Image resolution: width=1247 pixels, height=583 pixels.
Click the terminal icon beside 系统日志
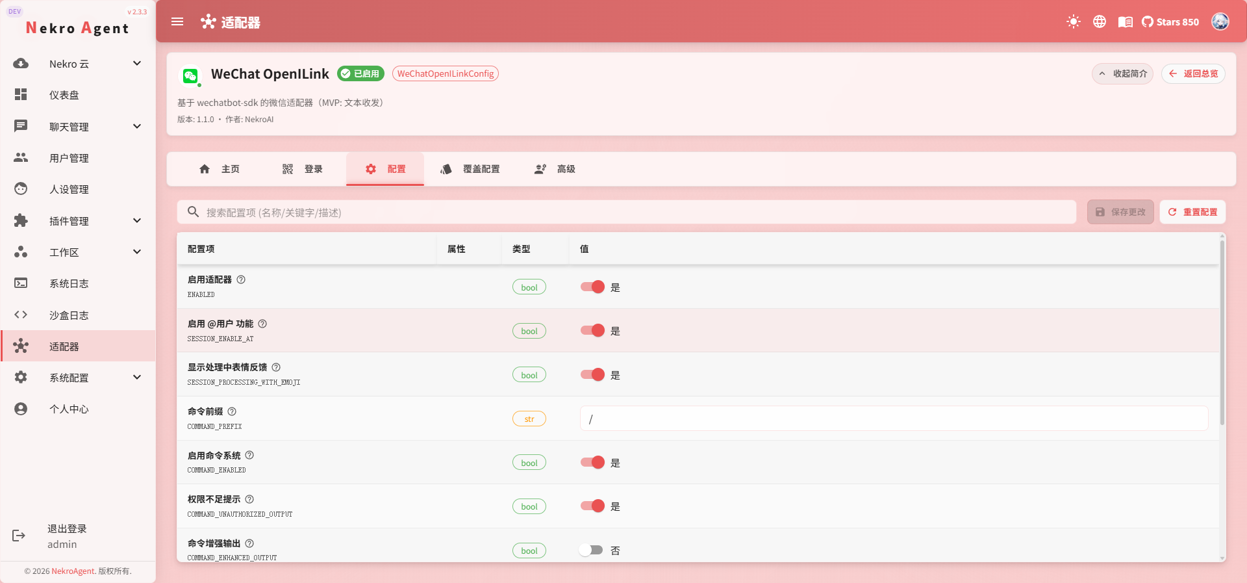[21, 283]
